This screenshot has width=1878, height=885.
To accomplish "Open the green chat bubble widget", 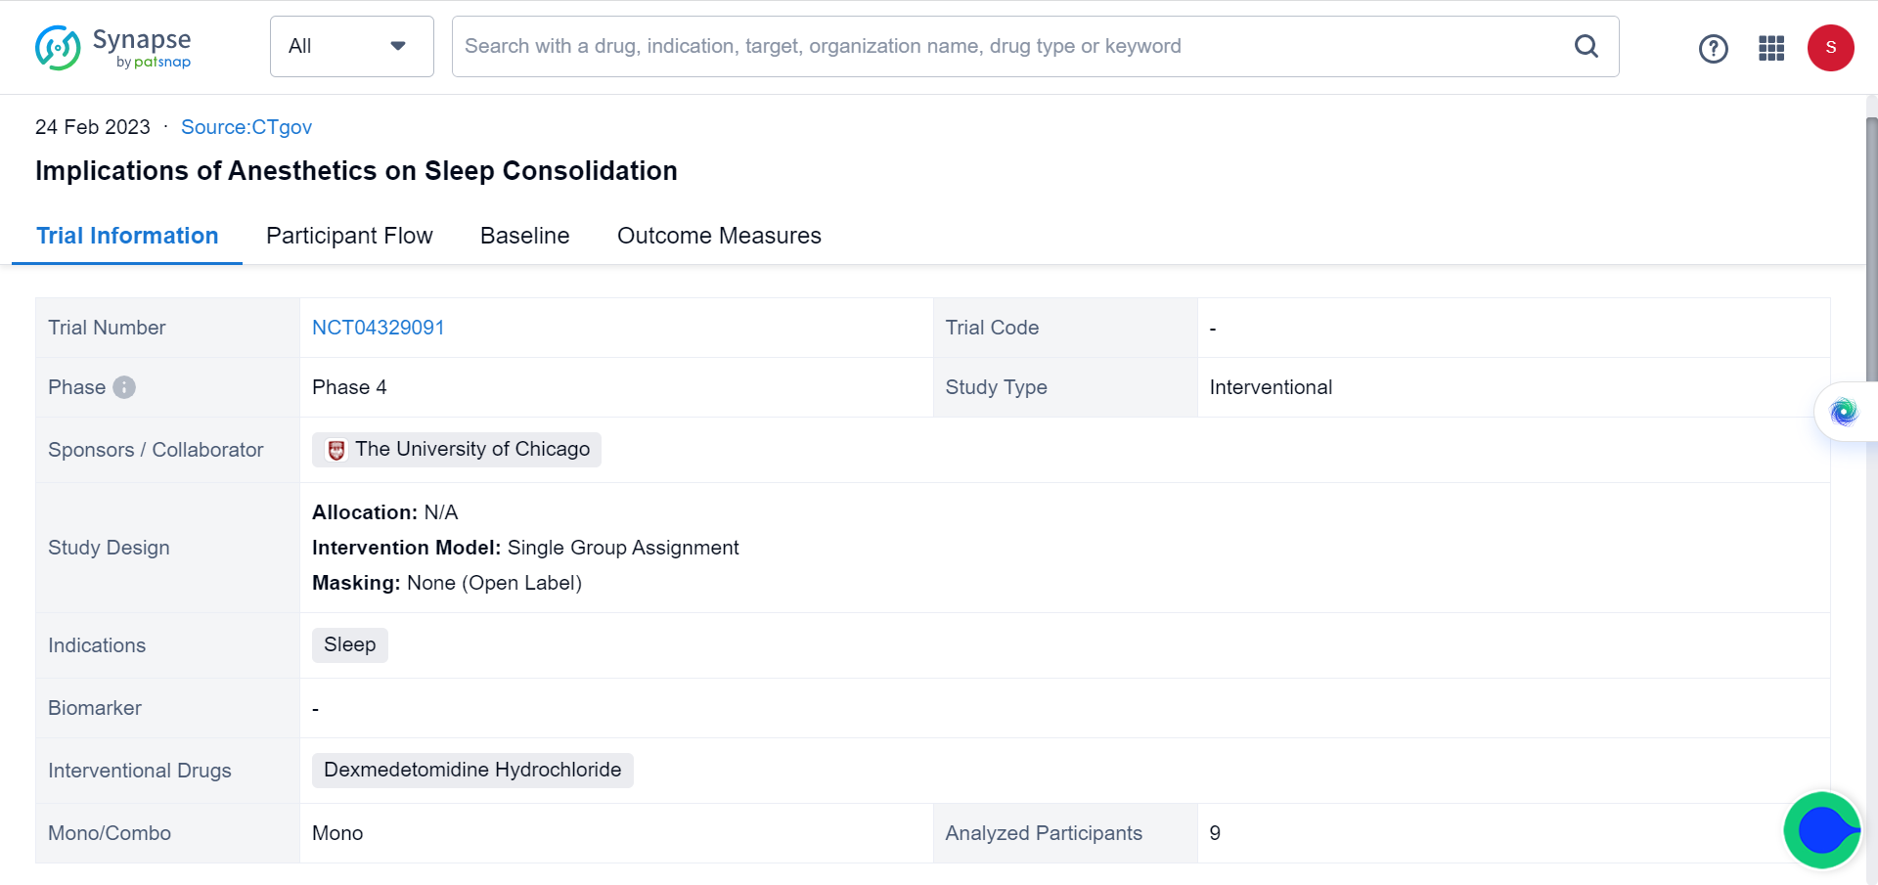I will pos(1821,830).
